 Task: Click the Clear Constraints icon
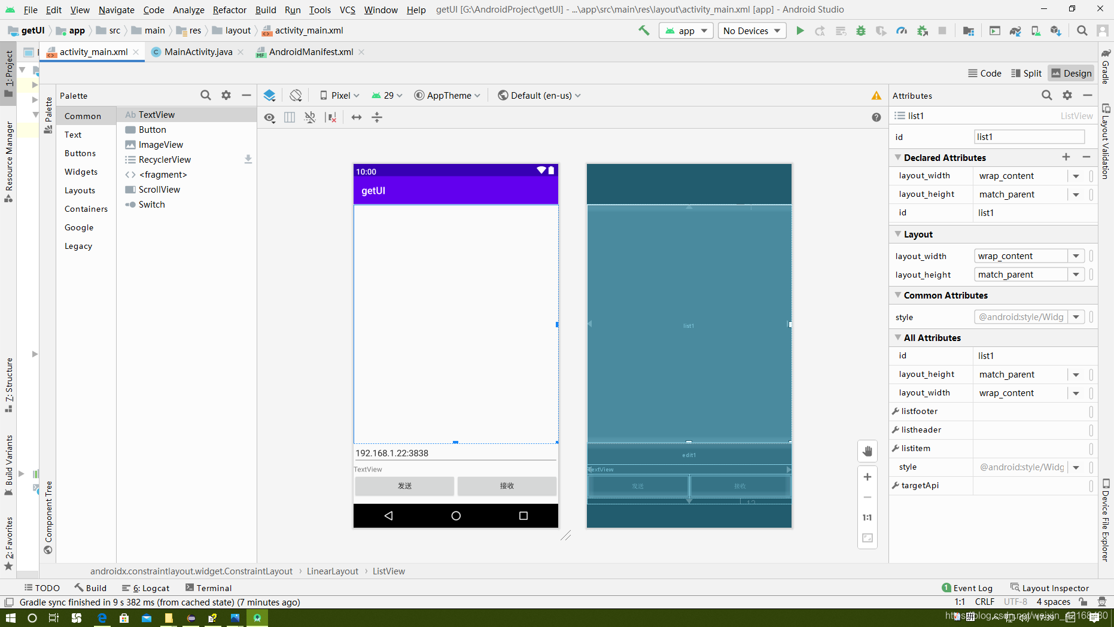click(x=331, y=117)
